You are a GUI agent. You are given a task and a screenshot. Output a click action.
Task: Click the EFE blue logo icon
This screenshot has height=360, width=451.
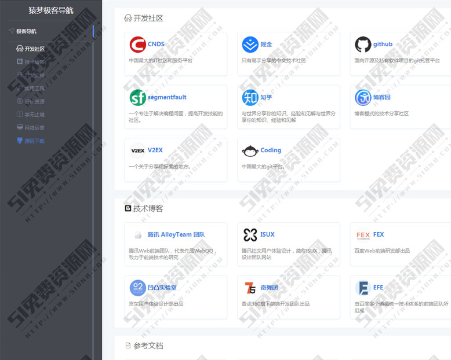(x=363, y=288)
